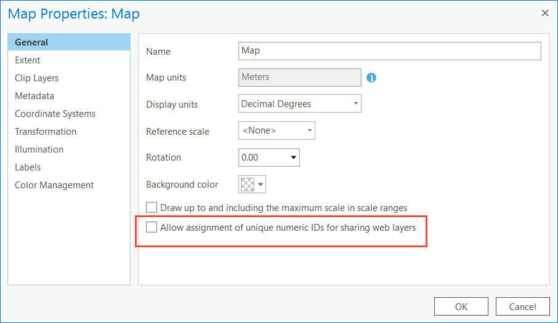
Task: Click the Map units info icon
Action: 371,78
